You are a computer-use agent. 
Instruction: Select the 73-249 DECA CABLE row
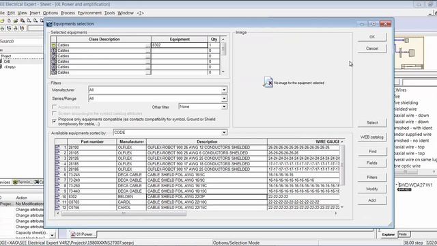tap(197, 180)
